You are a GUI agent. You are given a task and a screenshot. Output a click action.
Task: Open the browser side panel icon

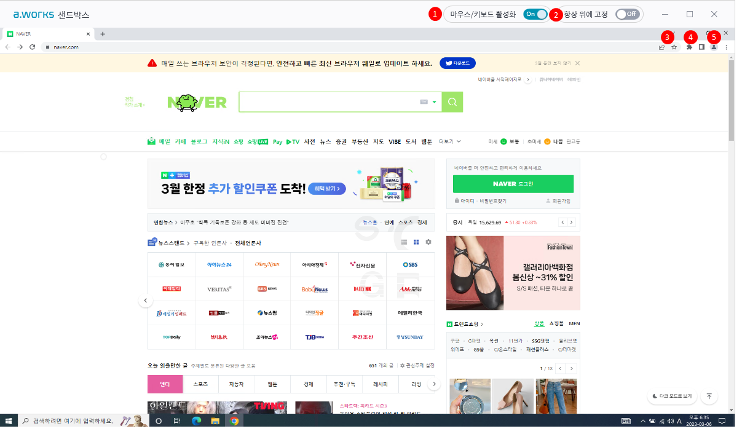(701, 47)
